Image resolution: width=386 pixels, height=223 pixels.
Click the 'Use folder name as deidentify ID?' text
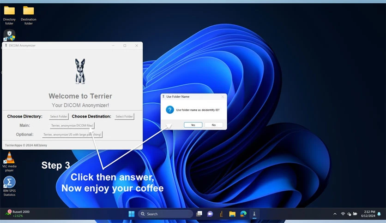tap(198, 110)
